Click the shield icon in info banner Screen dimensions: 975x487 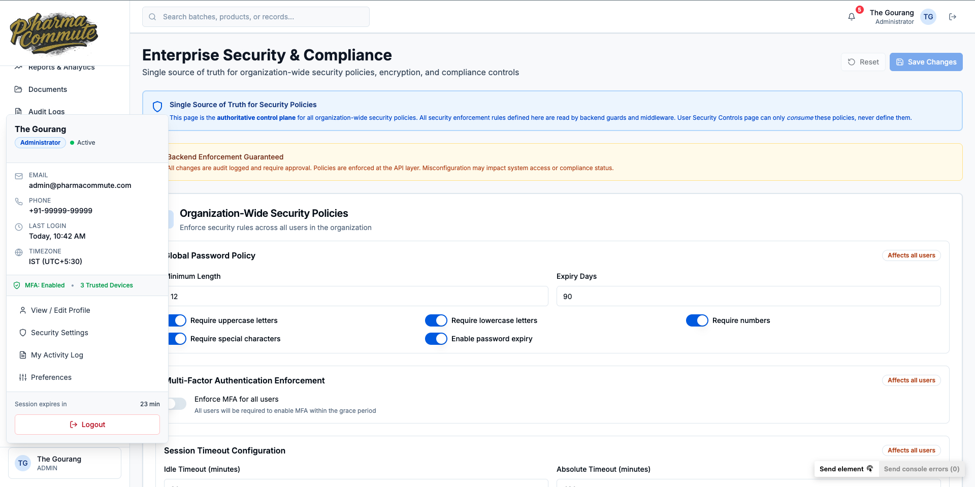click(x=157, y=106)
